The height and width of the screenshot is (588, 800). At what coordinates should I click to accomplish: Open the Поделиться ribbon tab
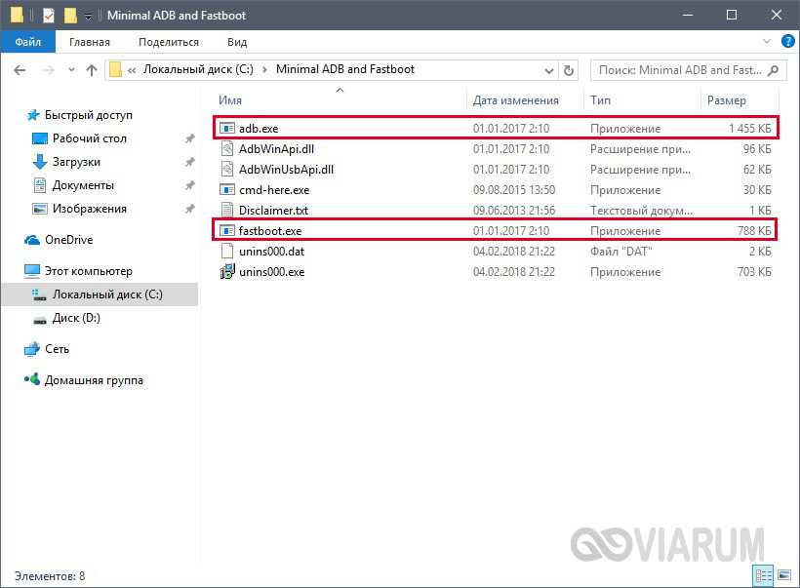coord(168,42)
